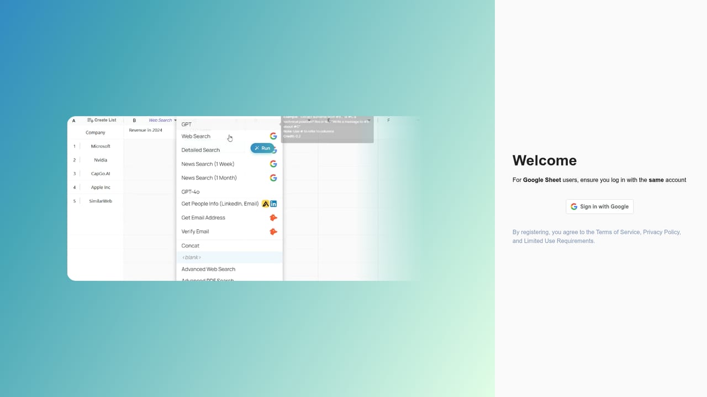Screen dimensions: 707x397
Task: Choose Advanced Web Search option
Action: [208, 269]
